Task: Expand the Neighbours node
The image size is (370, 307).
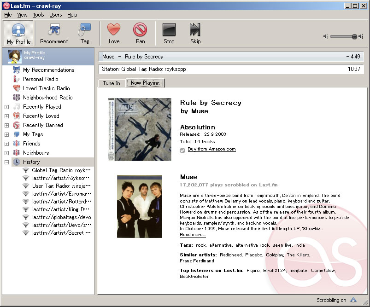Action: (x=6, y=153)
